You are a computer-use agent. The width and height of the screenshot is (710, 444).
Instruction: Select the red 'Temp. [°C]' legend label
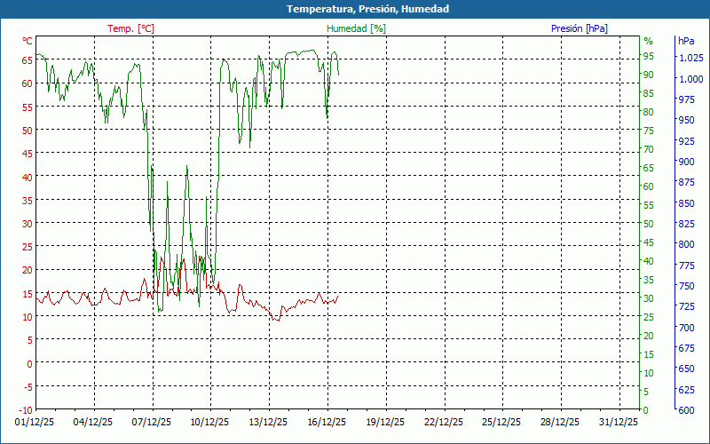tap(130, 28)
